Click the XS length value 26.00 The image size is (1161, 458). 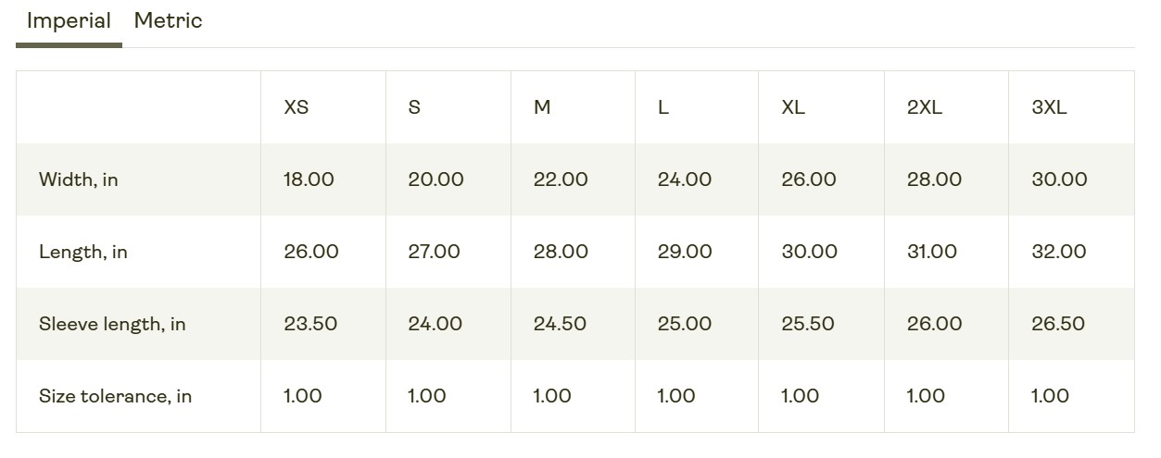311,252
